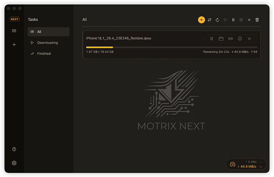Click the file name iPhone18,1_26.4_23E246_Restore.ipsw

coord(119,38)
